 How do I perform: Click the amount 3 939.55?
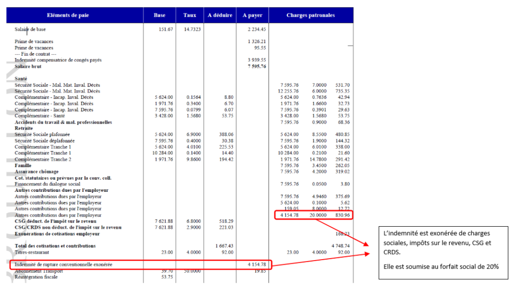257,60
